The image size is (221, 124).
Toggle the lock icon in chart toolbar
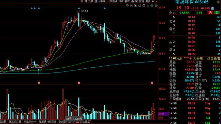(x=140, y=5)
